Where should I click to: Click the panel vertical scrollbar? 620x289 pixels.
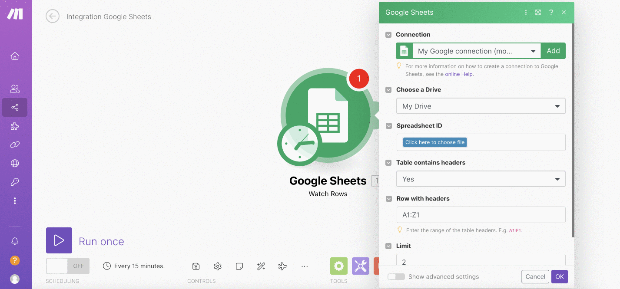573,130
